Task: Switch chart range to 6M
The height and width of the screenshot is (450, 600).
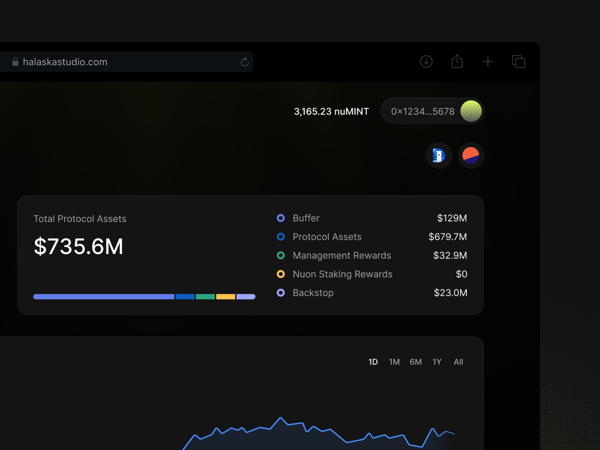Action: (415, 362)
